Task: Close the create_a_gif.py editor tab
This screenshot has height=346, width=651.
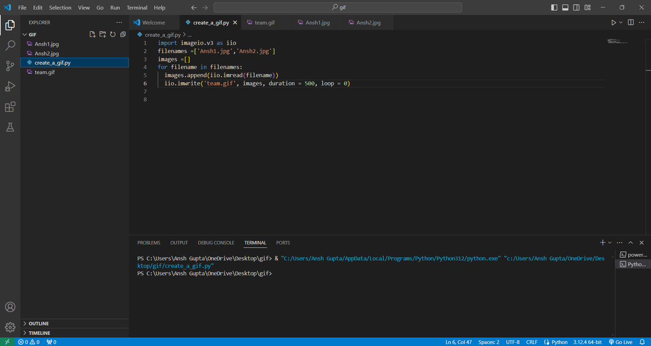Action: click(x=234, y=23)
